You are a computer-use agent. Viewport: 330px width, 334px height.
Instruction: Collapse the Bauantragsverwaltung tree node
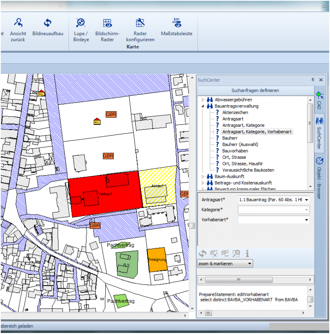(x=203, y=106)
